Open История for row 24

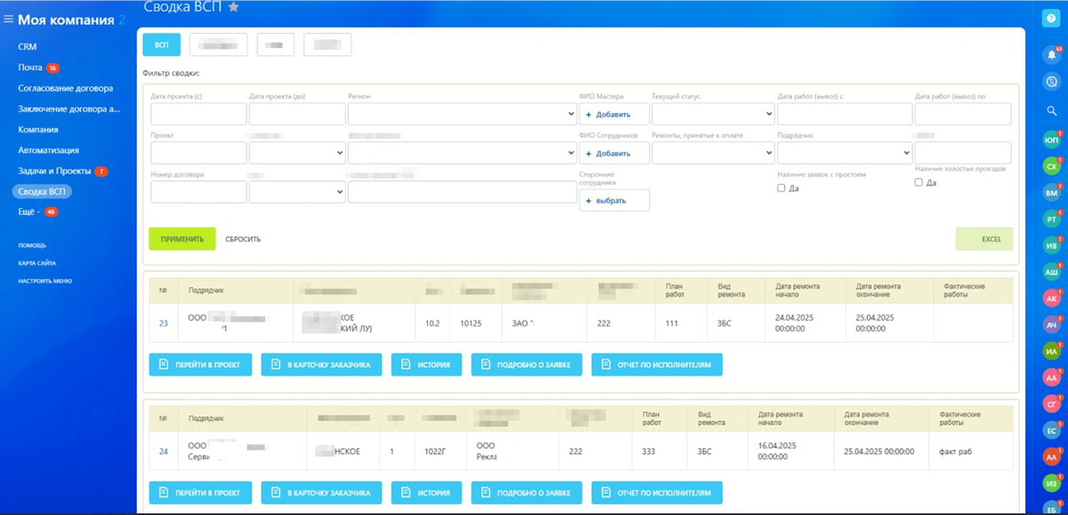click(x=426, y=492)
